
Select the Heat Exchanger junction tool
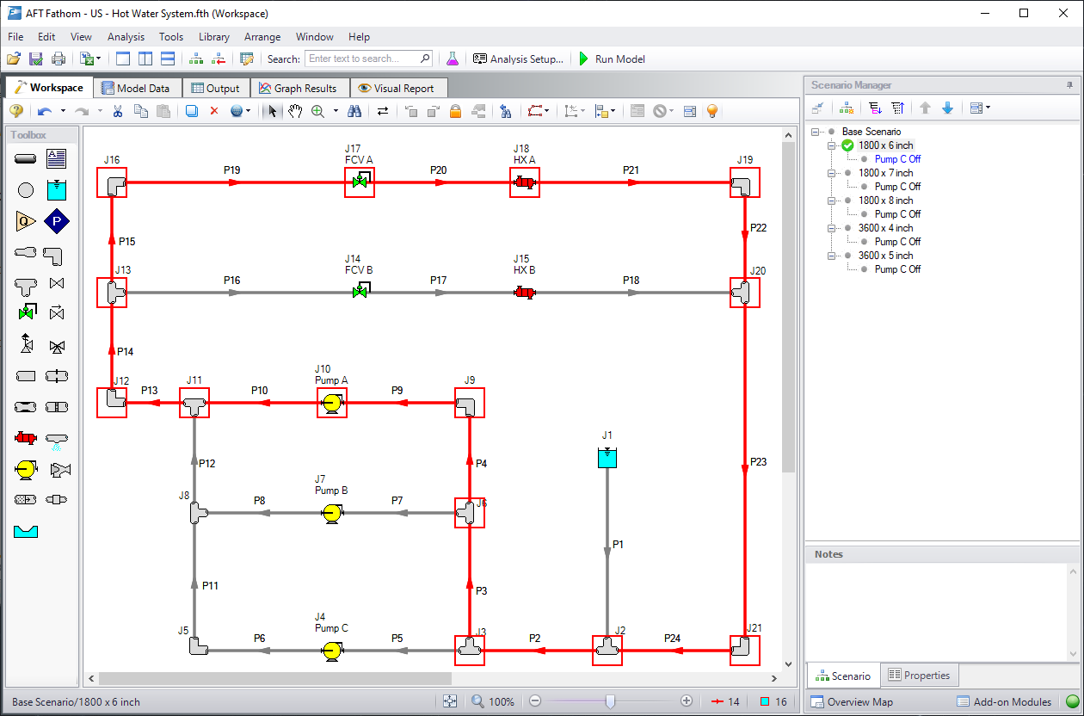coord(26,438)
